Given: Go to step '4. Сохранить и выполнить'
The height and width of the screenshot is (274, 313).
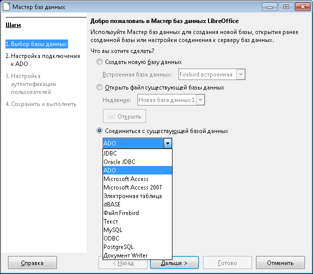Looking at the screenshot, I should [x=41, y=104].
